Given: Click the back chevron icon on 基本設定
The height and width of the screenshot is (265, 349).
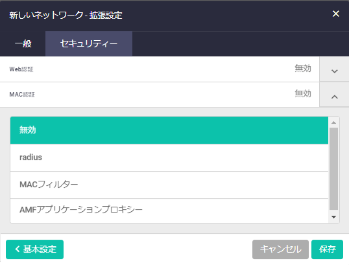Looking at the screenshot, I should [18, 249].
